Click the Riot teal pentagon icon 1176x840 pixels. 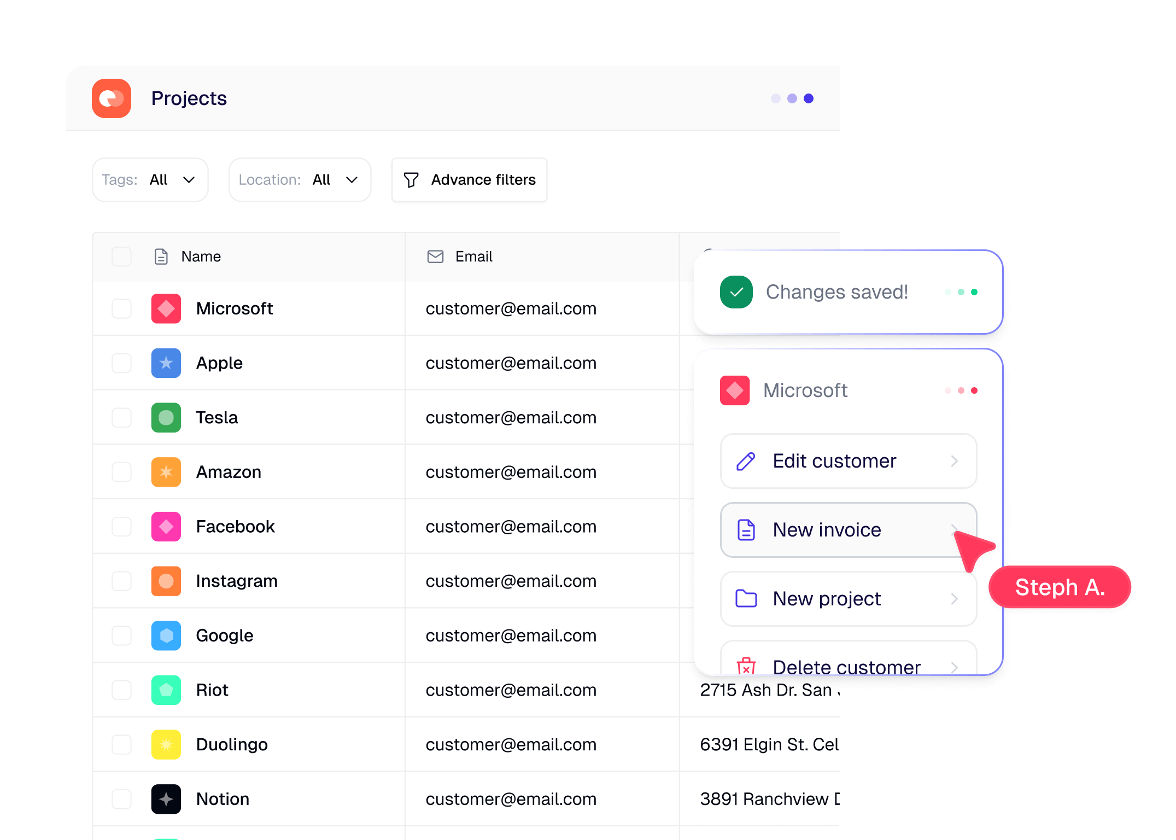[166, 690]
